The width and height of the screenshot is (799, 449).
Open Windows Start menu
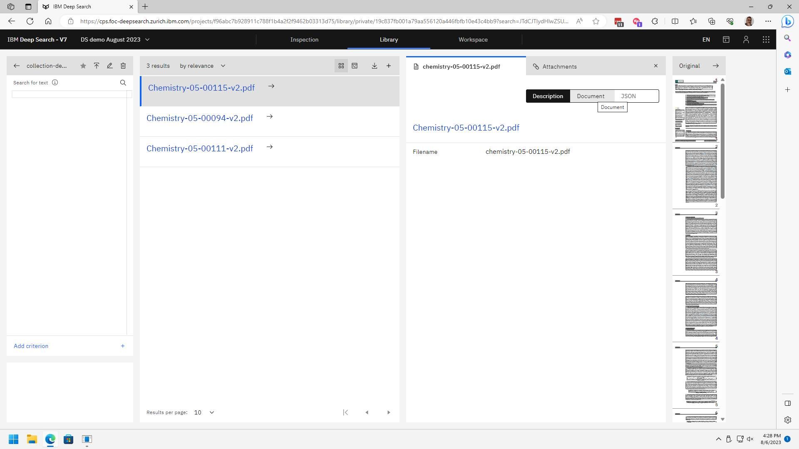(x=13, y=439)
